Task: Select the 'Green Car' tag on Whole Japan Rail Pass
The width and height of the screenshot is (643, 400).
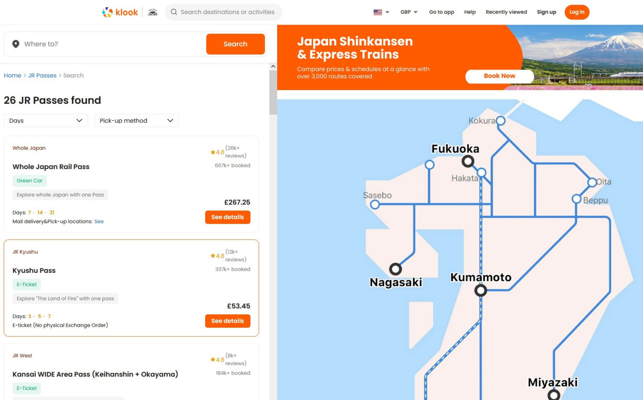Action: pos(29,180)
